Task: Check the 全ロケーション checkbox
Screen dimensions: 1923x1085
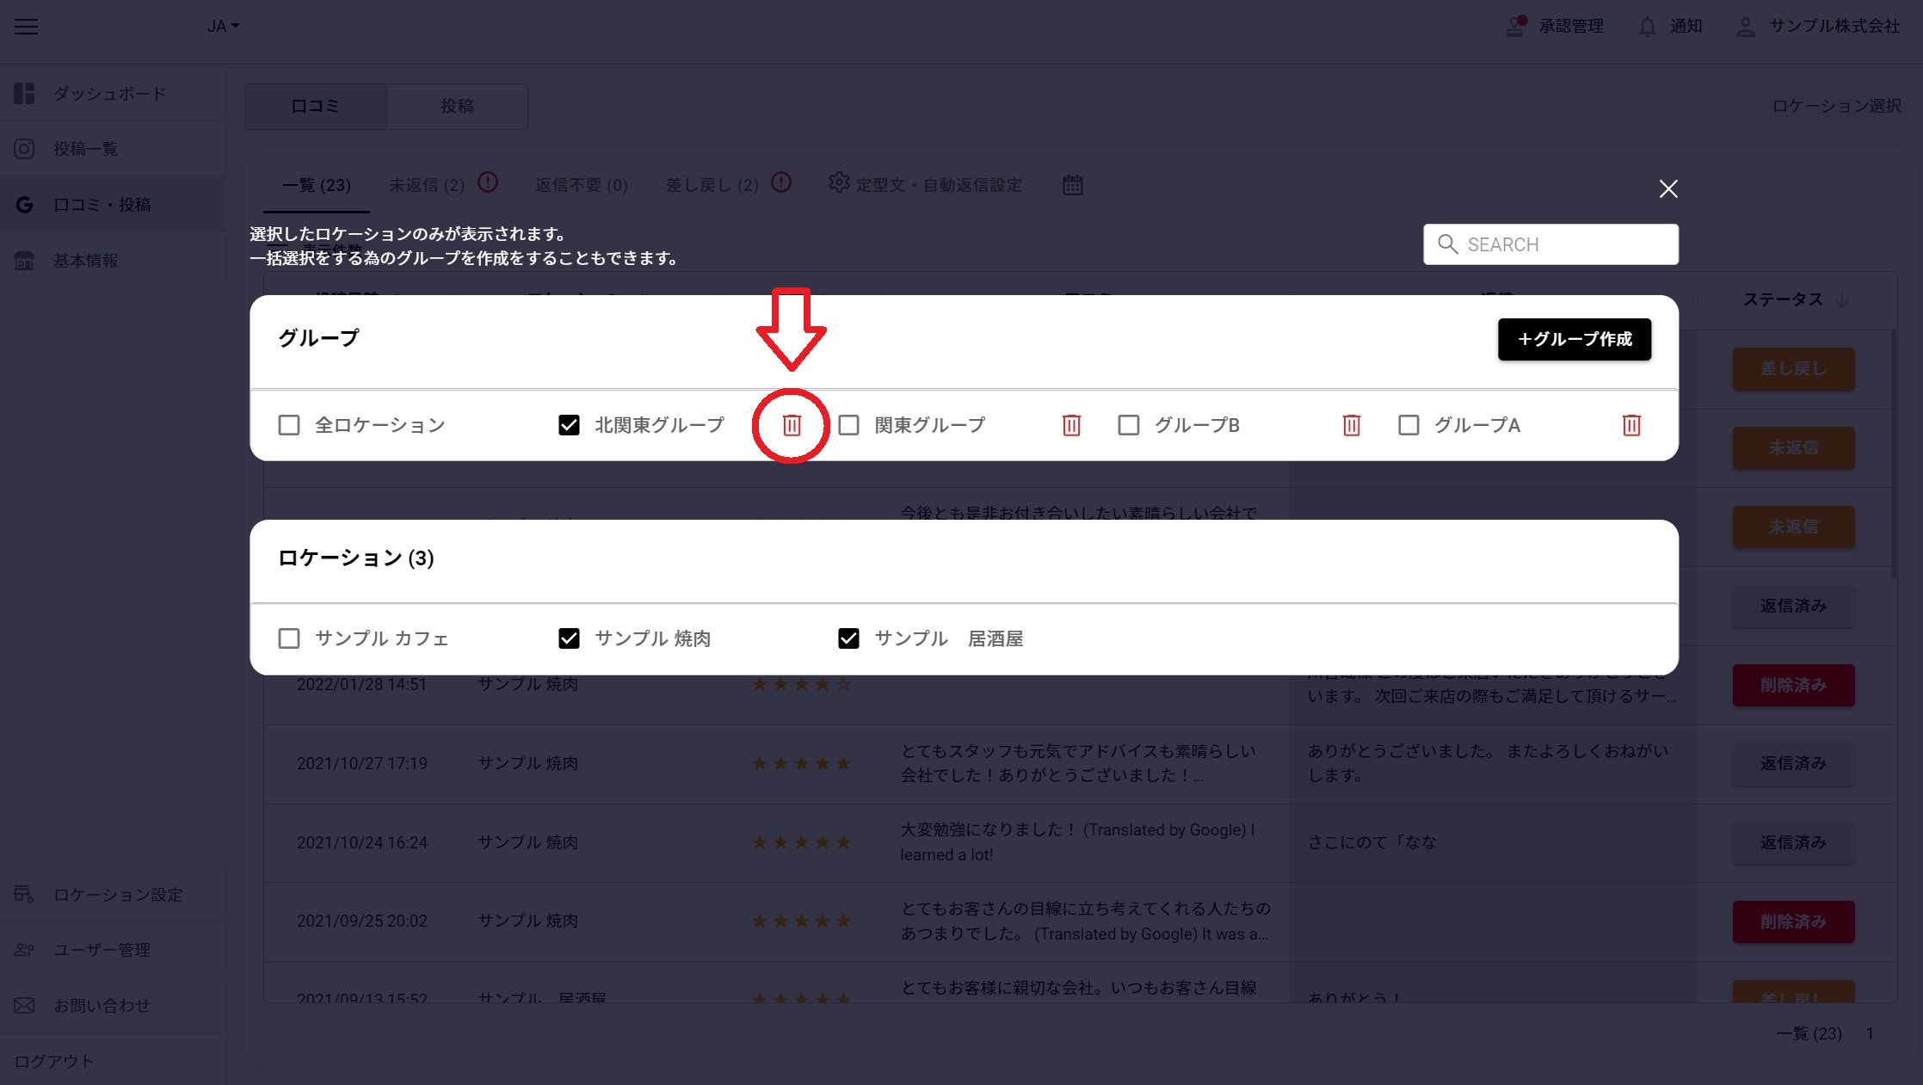Action: (x=289, y=425)
